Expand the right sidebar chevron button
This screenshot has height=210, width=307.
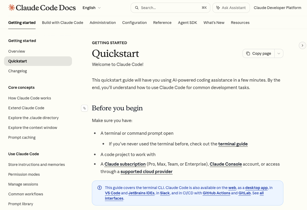tap(302, 45)
